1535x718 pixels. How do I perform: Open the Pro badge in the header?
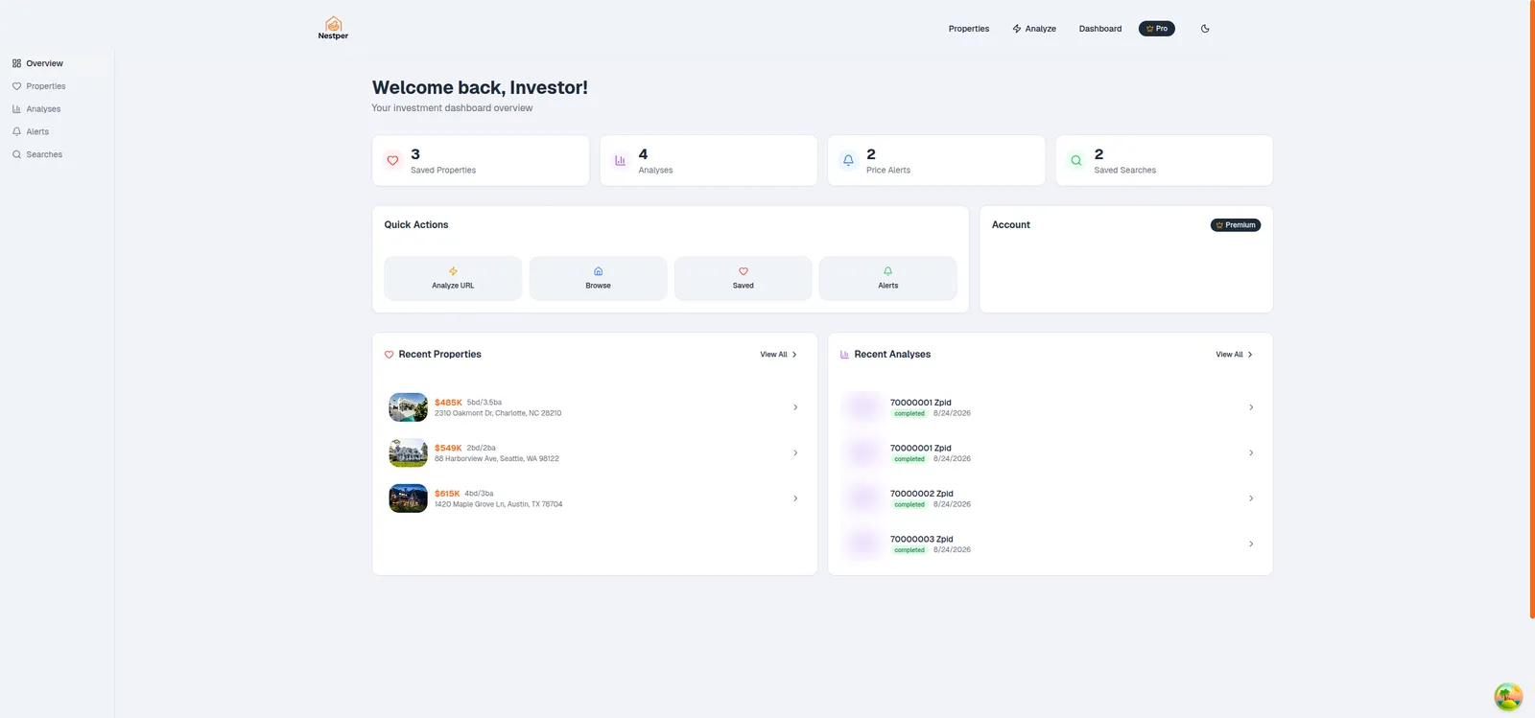coord(1157,29)
